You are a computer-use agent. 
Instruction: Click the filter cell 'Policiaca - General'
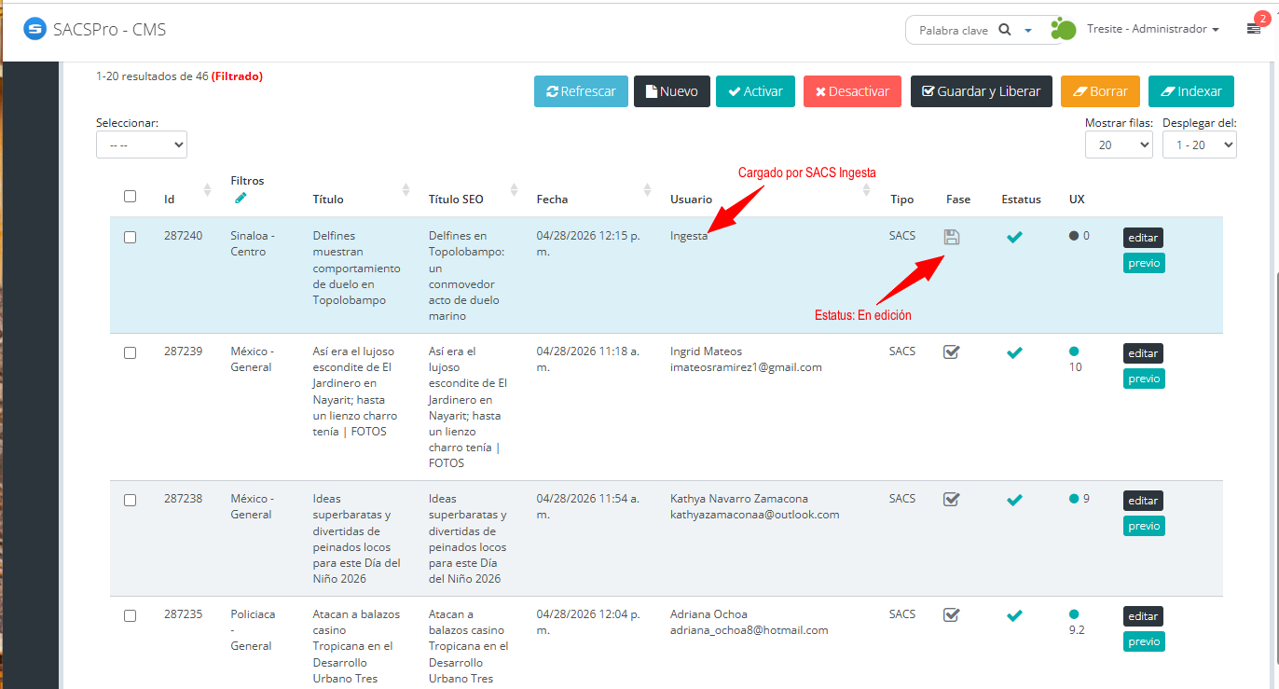[x=253, y=630]
